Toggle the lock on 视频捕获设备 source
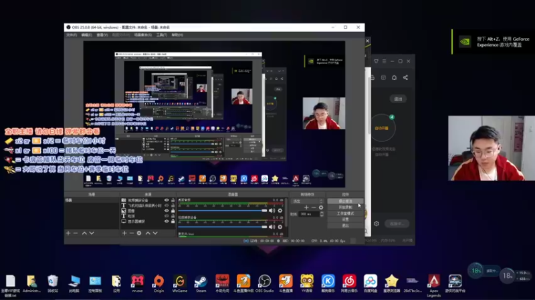The height and width of the screenshot is (300, 535). coord(173,201)
